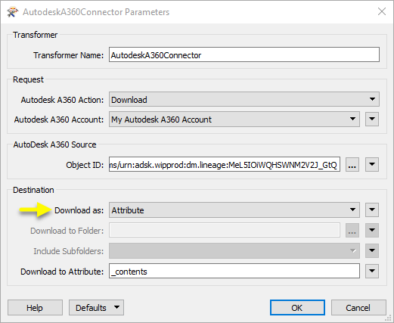Click the Object ID text field
Image resolution: width=394 pixels, height=323 pixels.
click(x=225, y=164)
